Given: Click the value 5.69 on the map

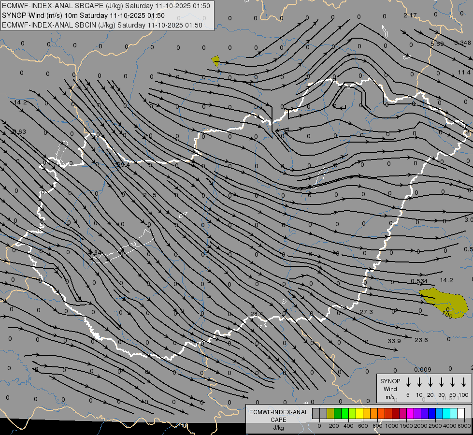Looking at the screenshot, I should tap(437, 44).
